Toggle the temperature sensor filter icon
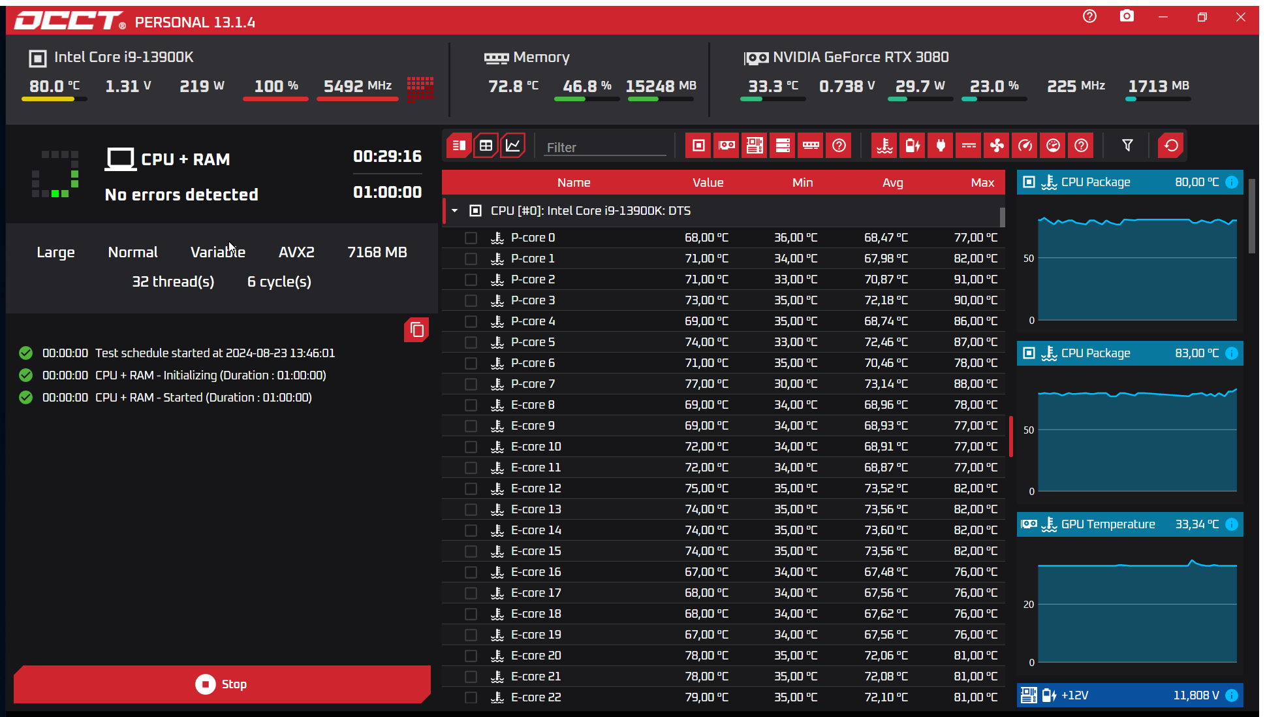Viewport: 1265px width, 717px height. 884,146
